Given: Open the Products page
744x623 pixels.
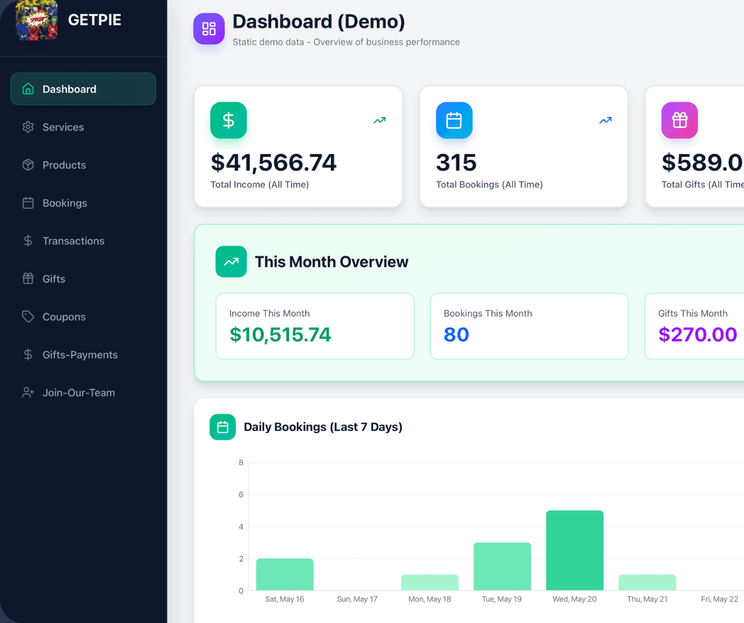Looking at the screenshot, I should pyautogui.click(x=83, y=165).
